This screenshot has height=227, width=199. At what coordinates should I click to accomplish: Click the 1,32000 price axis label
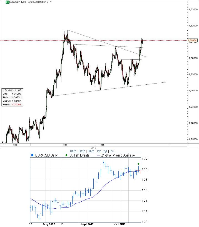coord(193,26)
